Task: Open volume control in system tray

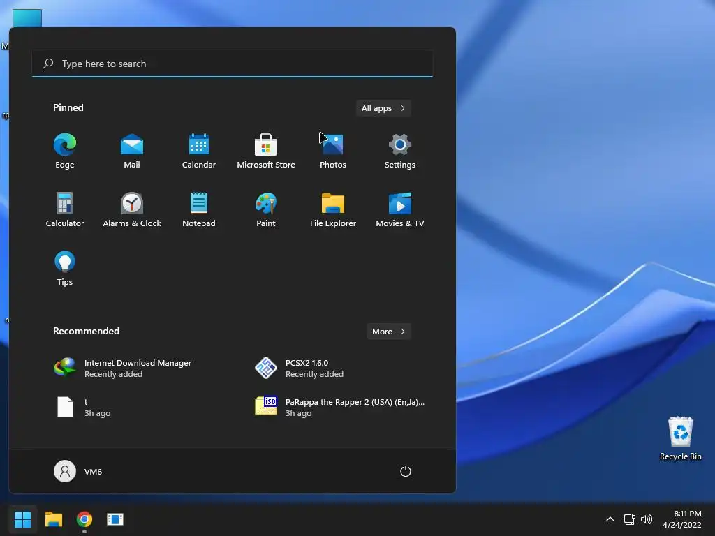Action: pyautogui.click(x=647, y=519)
